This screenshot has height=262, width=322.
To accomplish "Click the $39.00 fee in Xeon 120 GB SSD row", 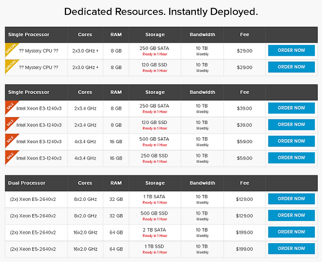I will click(244, 125).
